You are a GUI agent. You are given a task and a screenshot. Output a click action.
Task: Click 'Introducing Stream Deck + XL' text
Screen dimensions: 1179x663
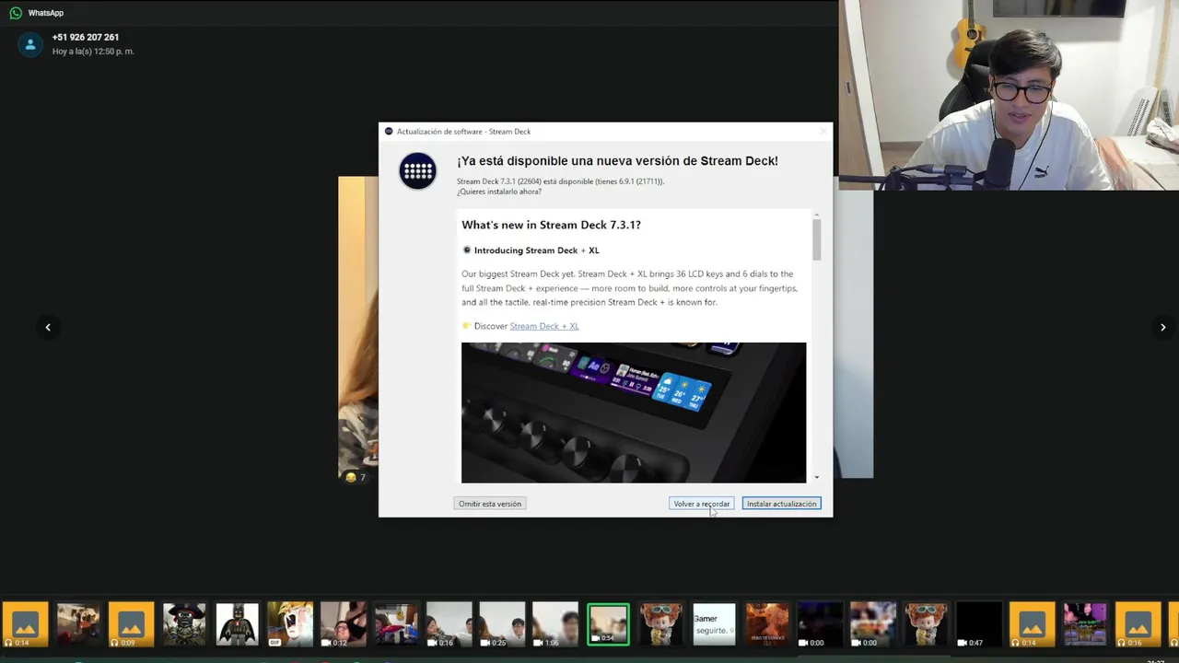[x=536, y=250]
